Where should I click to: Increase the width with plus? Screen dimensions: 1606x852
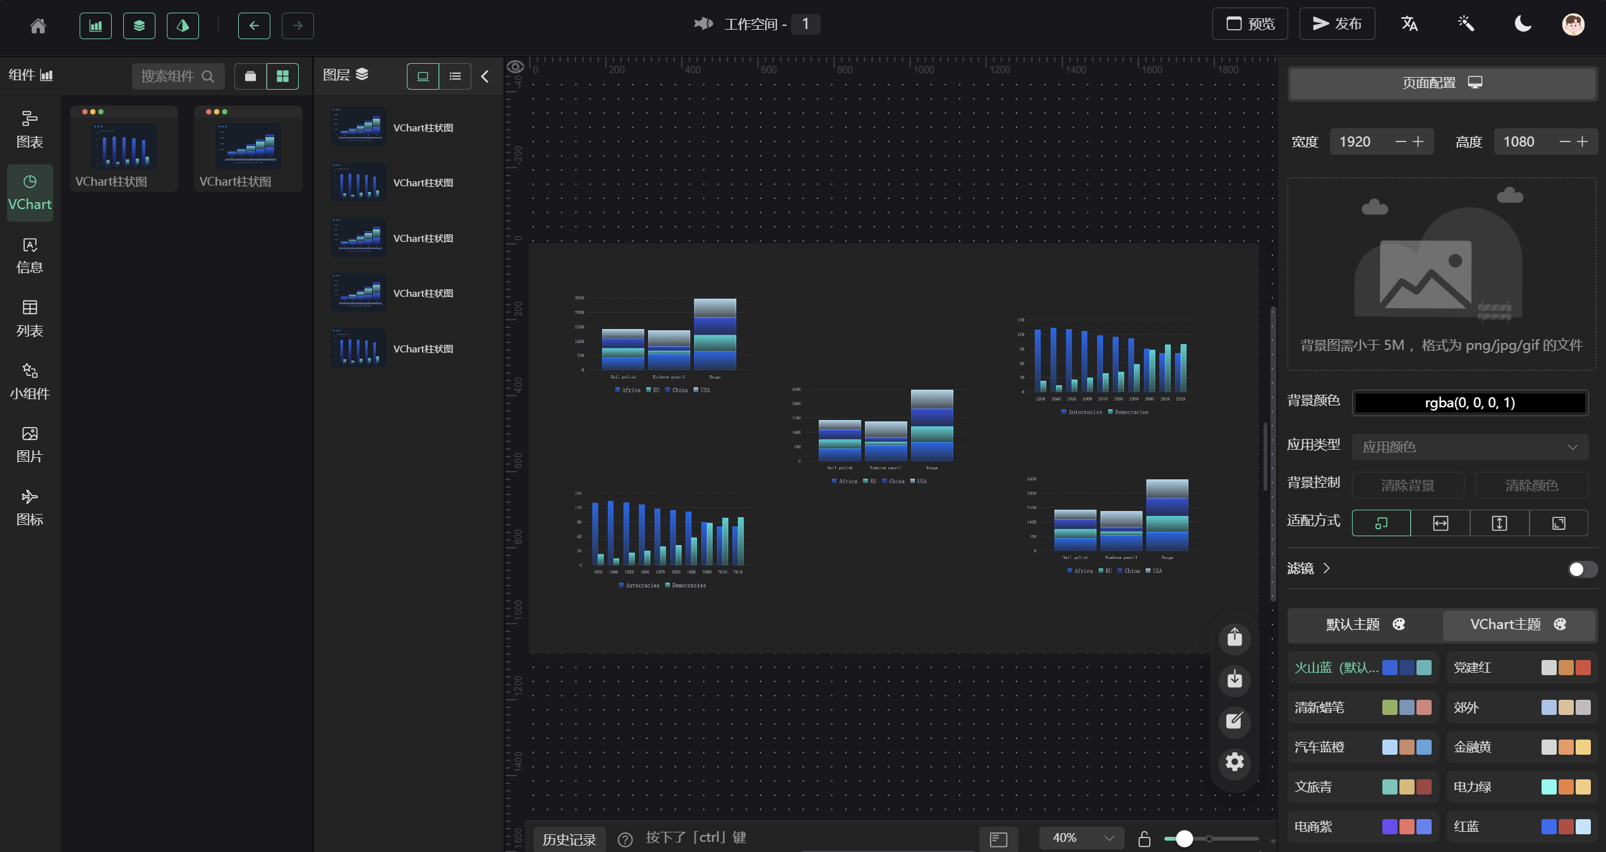[1418, 141]
